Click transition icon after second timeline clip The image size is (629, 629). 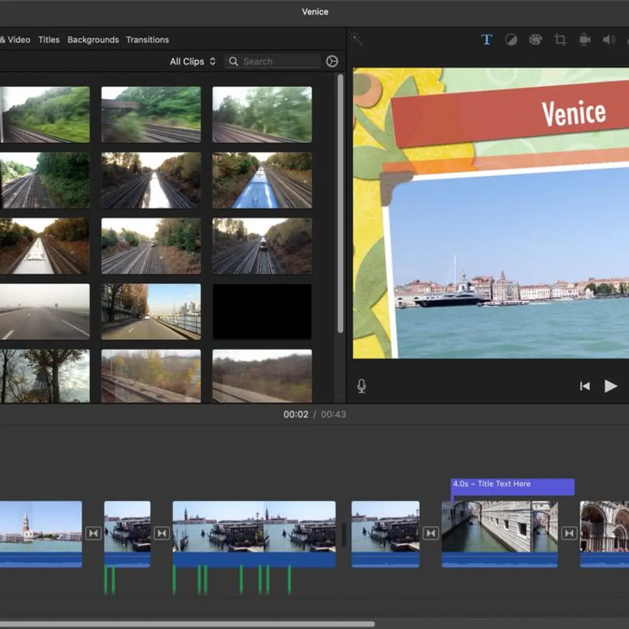161,533
